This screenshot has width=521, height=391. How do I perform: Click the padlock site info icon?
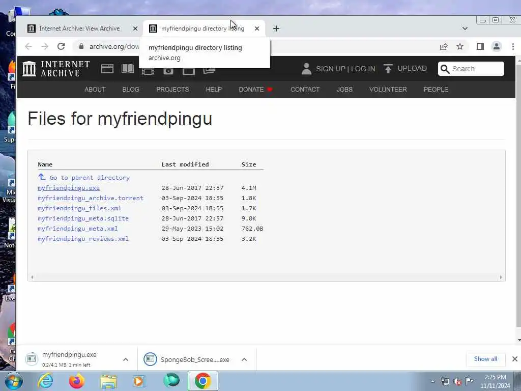click(81, 46)
